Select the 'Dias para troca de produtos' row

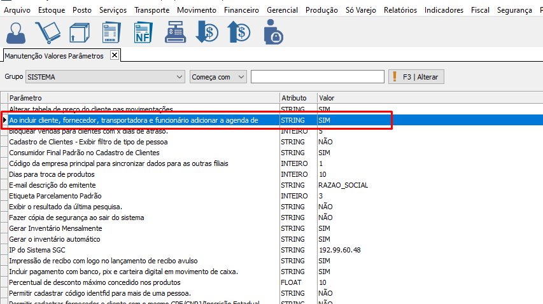pos(52,174)
